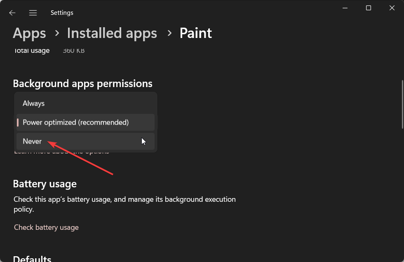Click the Paint breadcrumb title
Image resolution: width=404 pixels, height=262 pixels.
[195, 33]
